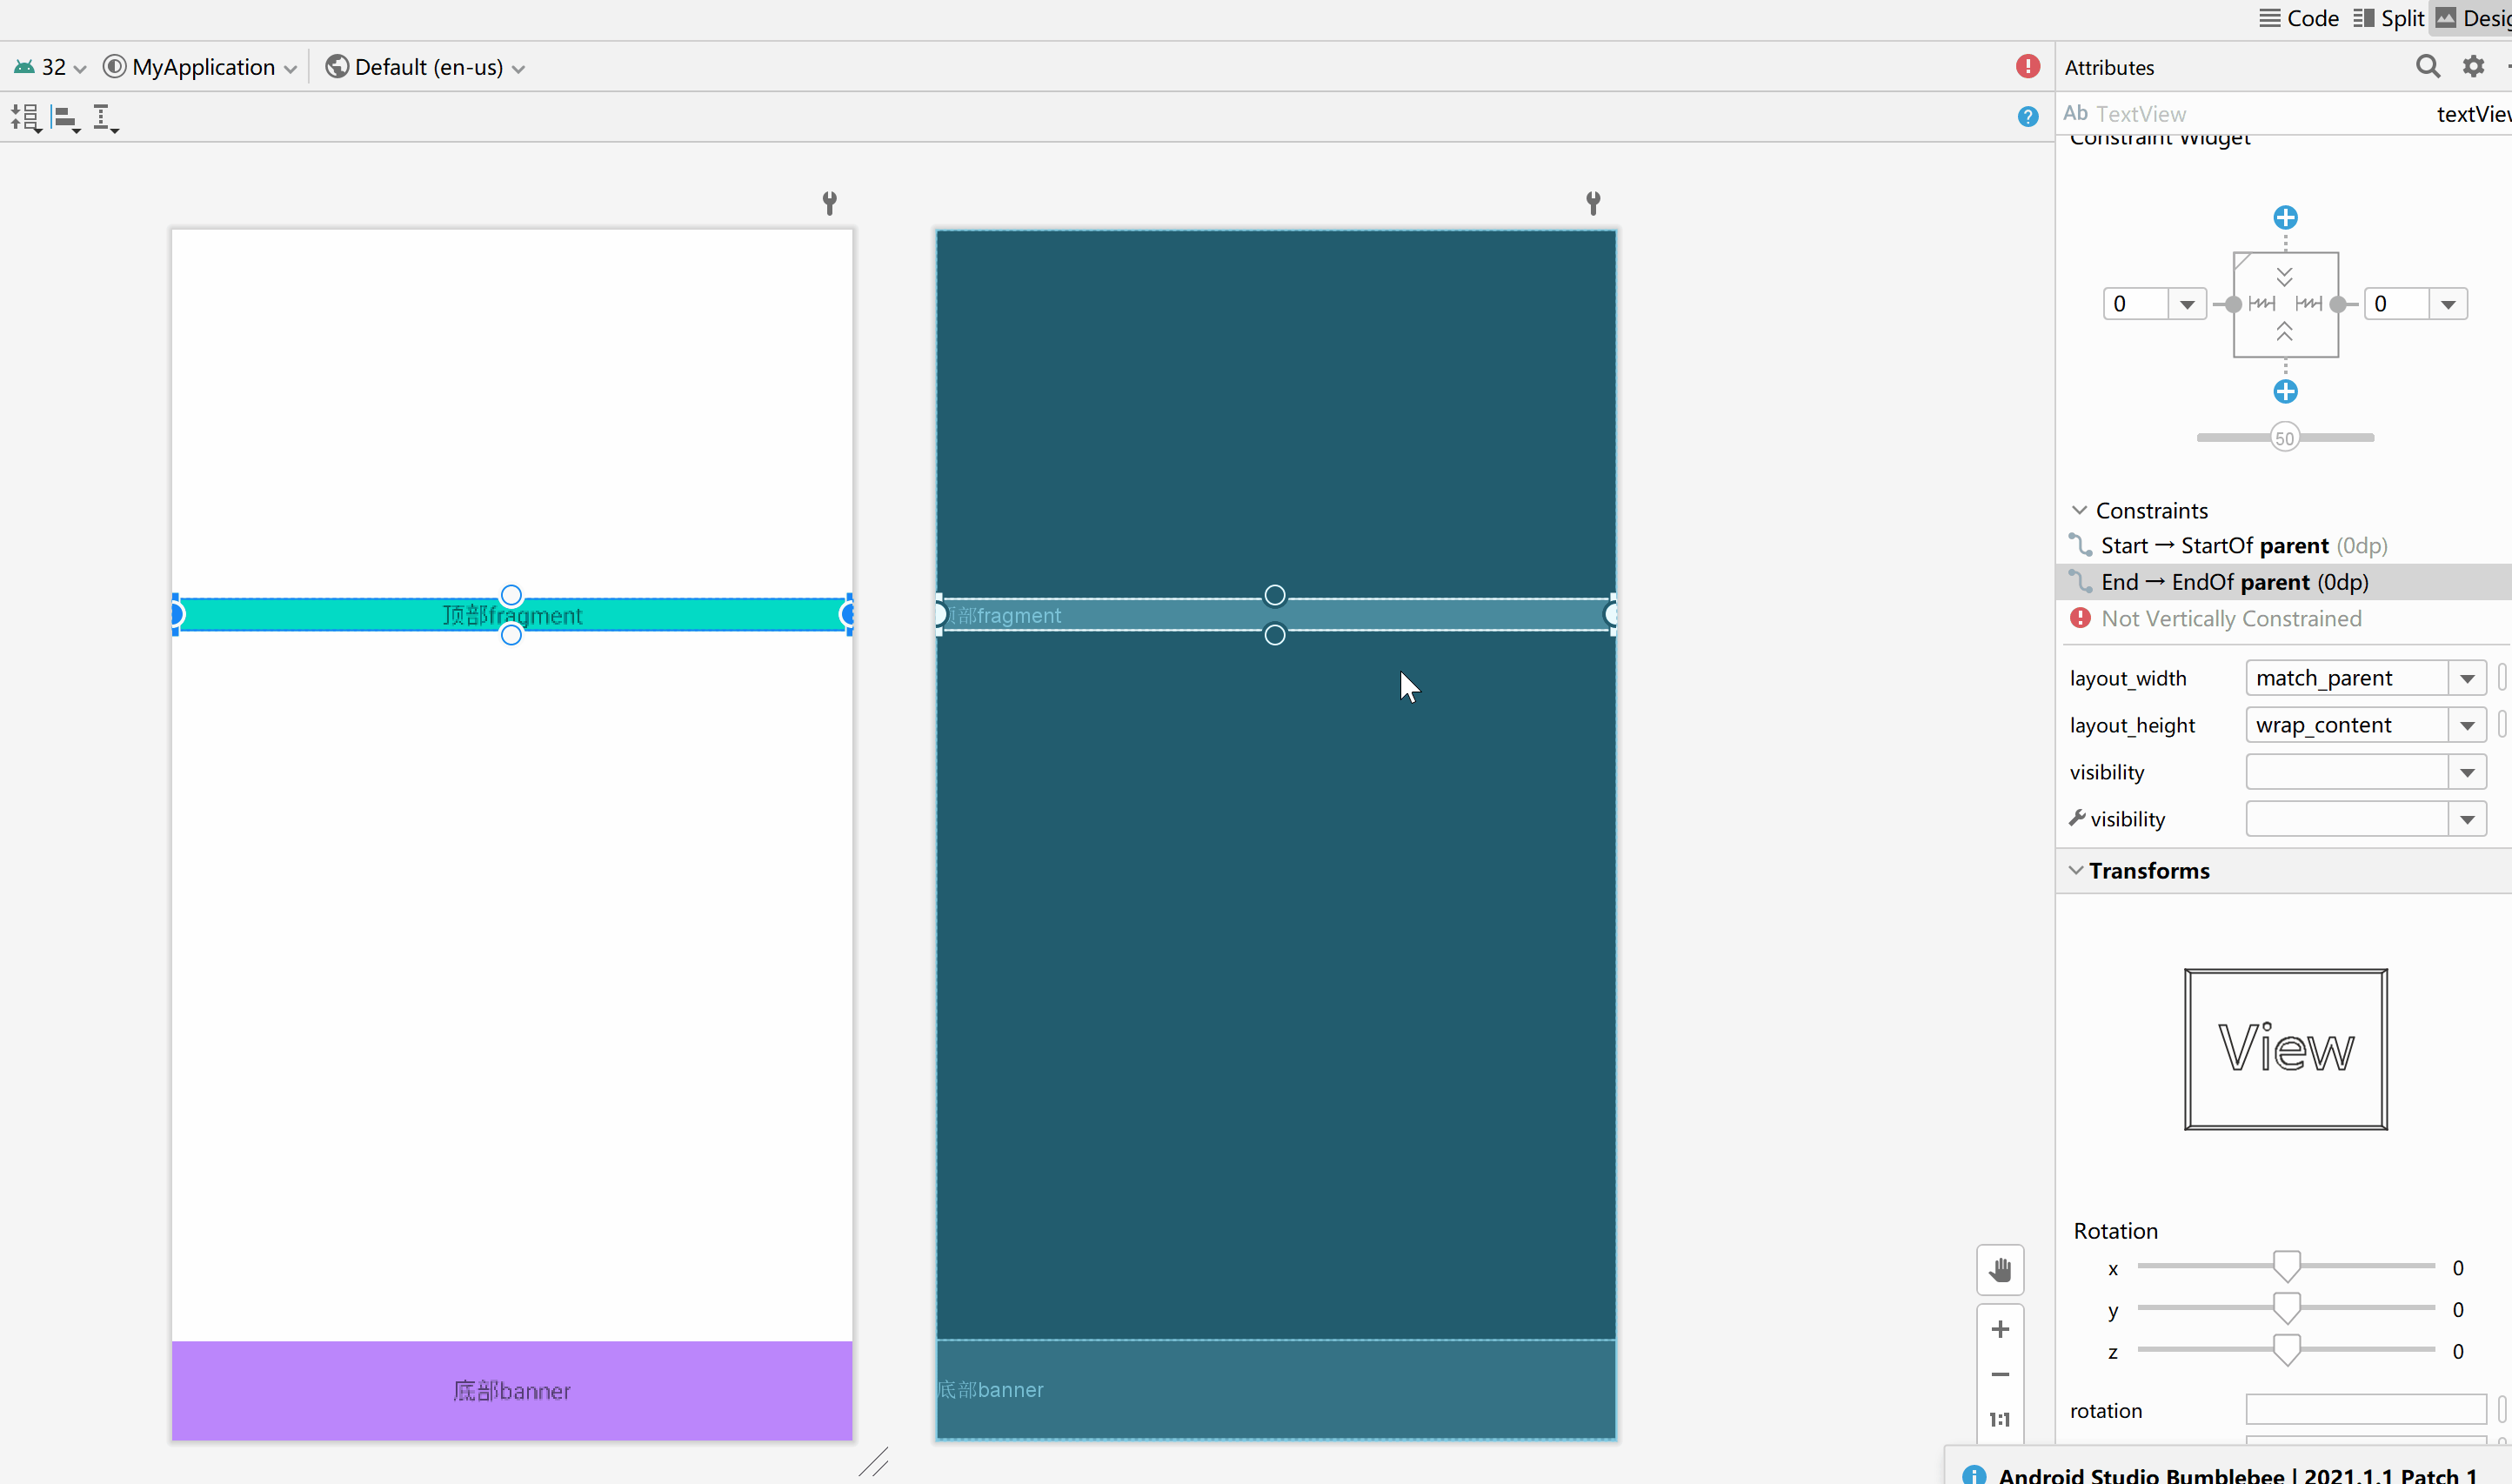
Task: Click the red error indicator icon
Action: click(2028, 66)
